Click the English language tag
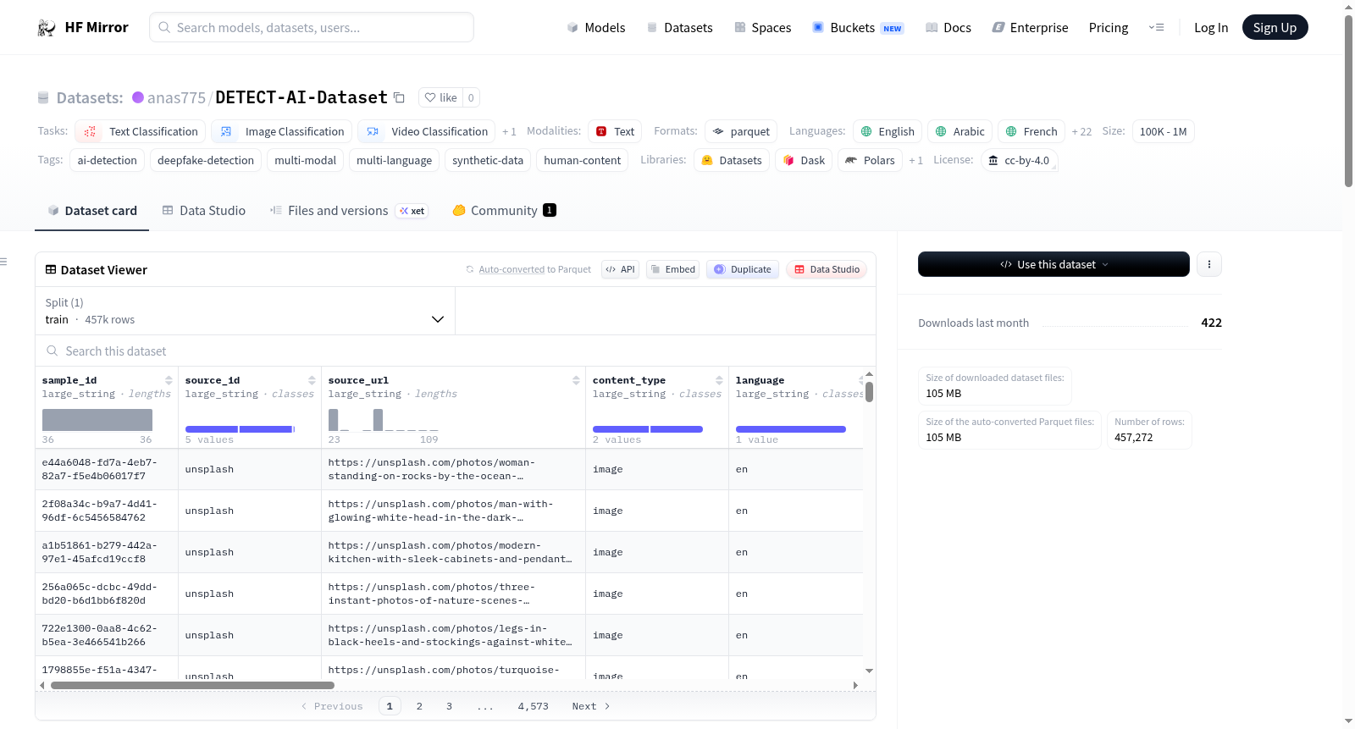1355x729 pixels. point(888,131)
